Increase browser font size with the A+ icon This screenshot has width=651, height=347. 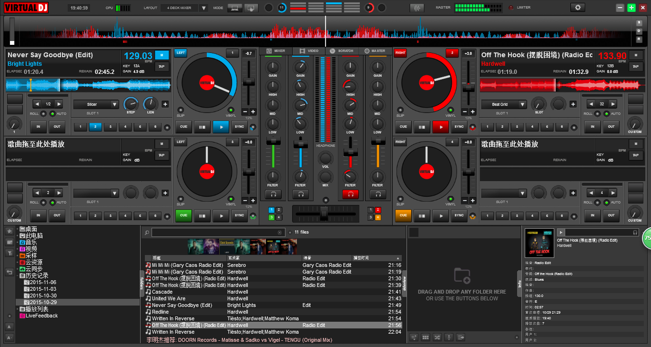[x=9, y=327]
